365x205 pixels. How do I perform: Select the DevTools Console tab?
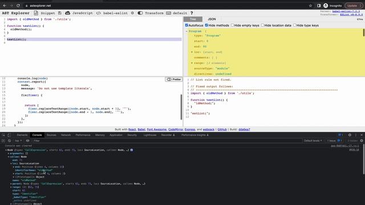pyautogui.click(x=37, y=135)
